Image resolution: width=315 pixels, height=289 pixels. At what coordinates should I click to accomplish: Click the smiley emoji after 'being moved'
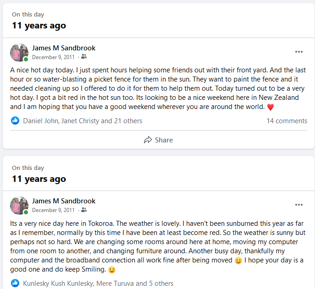(x=238, y=261)
